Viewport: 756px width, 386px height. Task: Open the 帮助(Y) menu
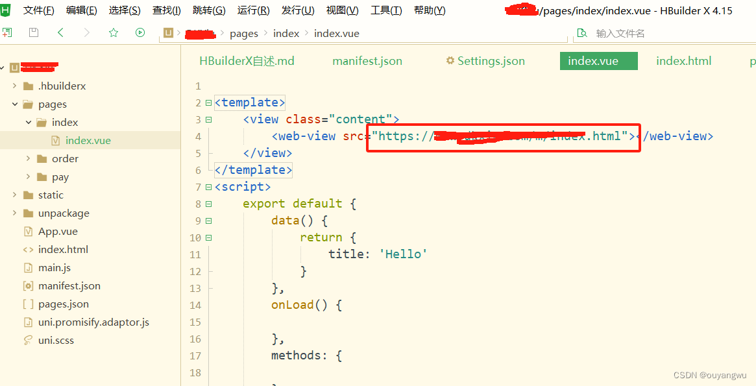pos(430,10)
